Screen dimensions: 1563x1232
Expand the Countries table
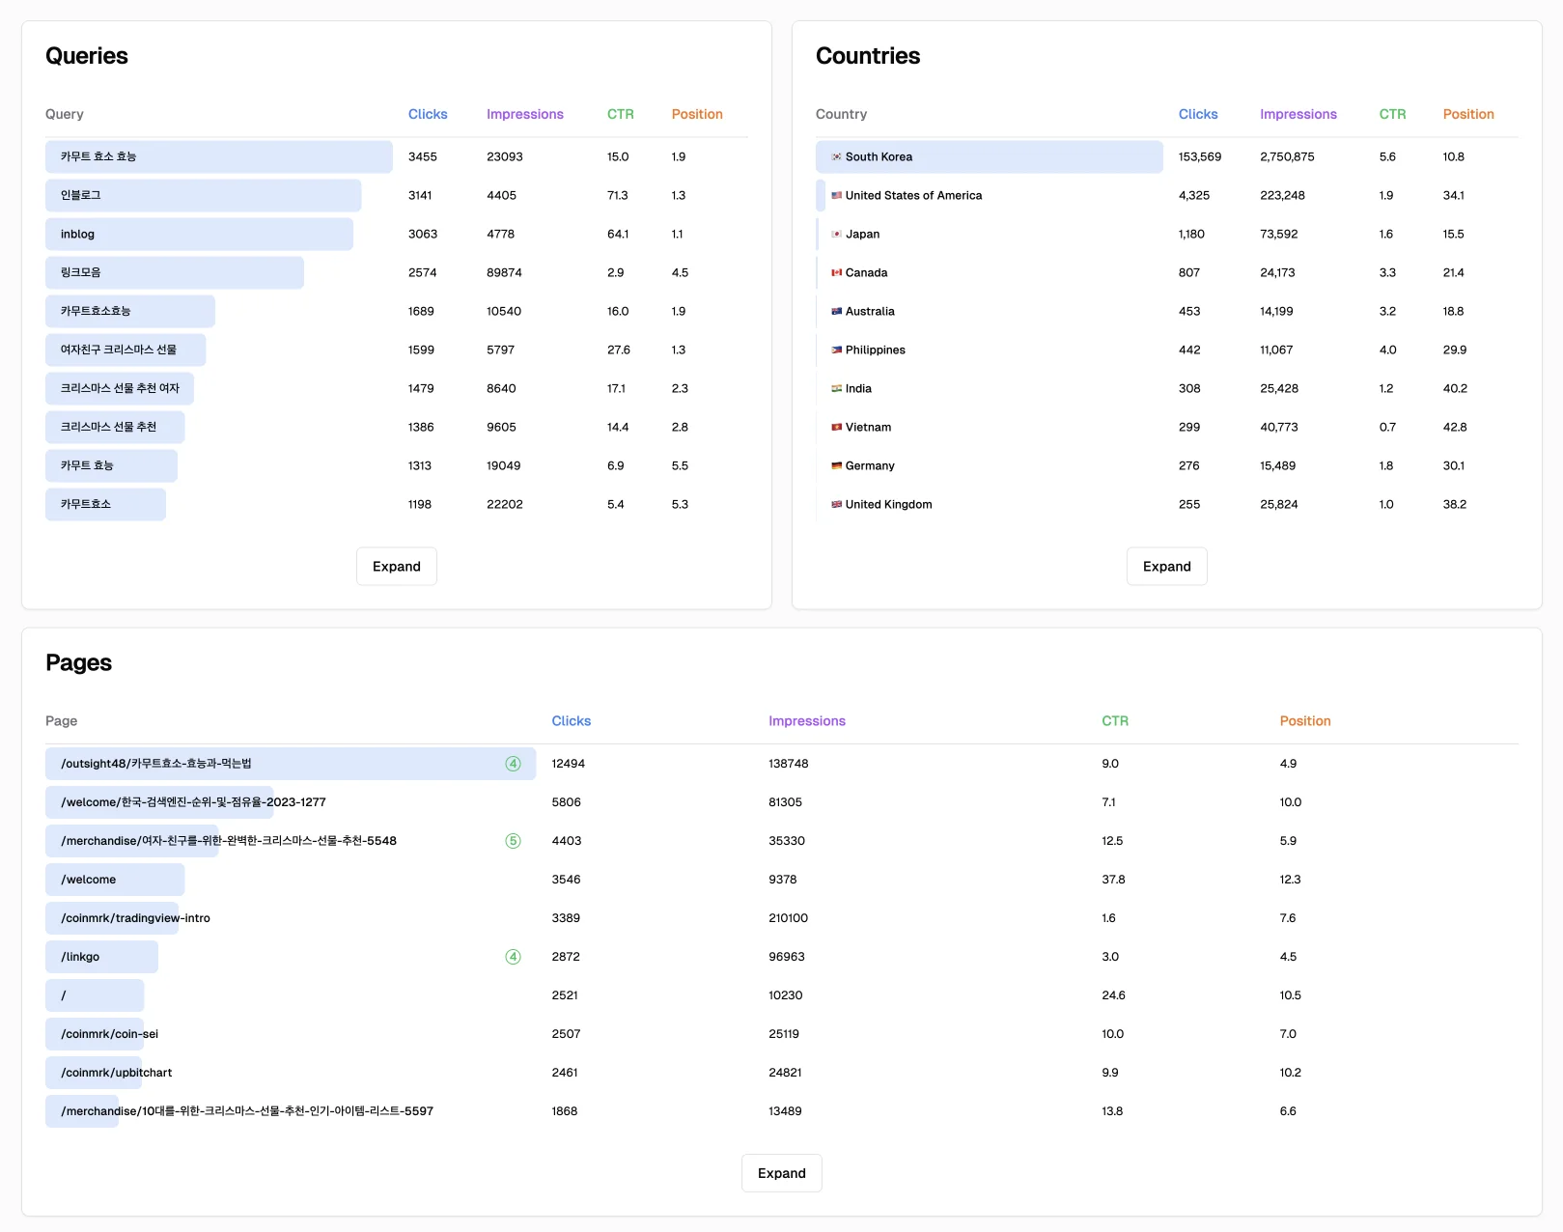click(1166, 566)
